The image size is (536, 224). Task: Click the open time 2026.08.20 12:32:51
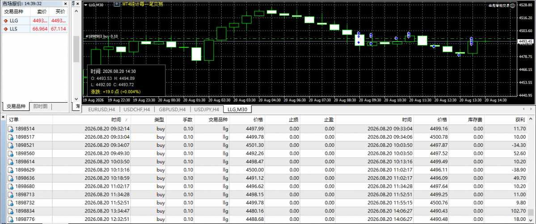(107, 219)
